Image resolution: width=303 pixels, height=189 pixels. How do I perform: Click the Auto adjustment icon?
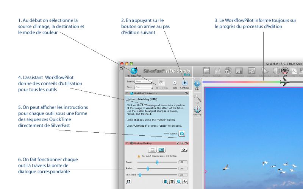tap(228, 71)
